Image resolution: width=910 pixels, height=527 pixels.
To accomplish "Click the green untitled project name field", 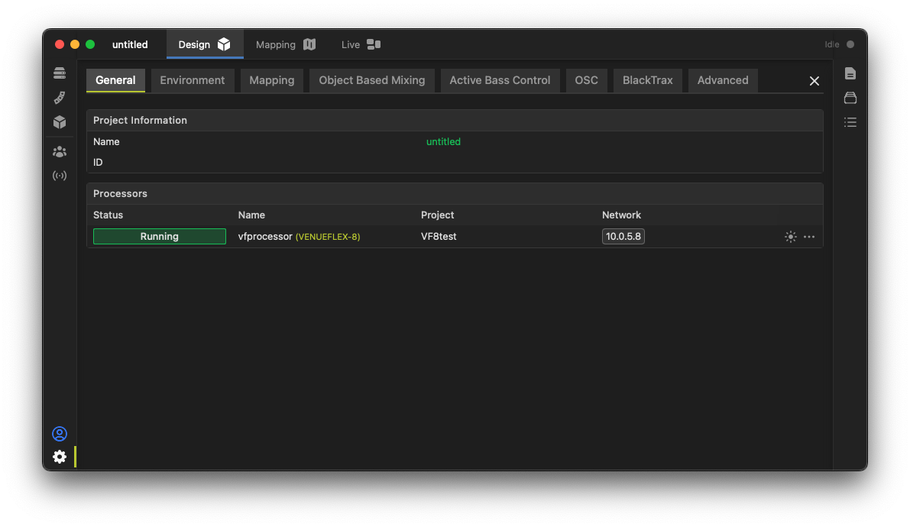I will click(x=443, y=142).
